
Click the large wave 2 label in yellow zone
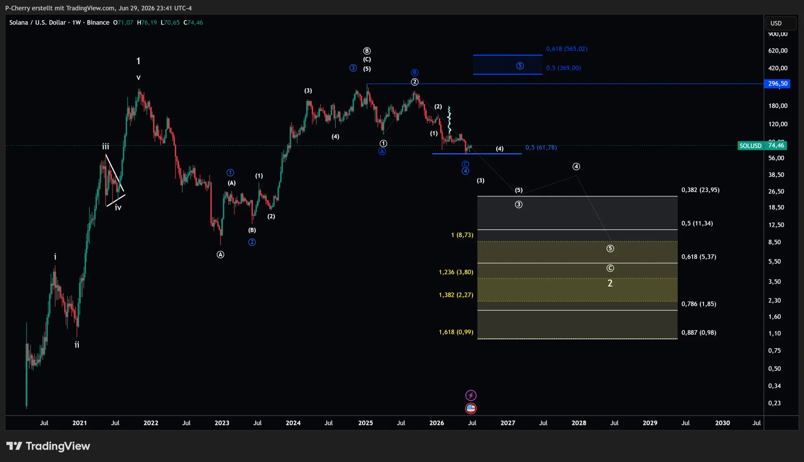pos(610,283)
